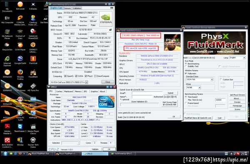Launch FlashGet desktop icon
This screenshot has width=250, height=164.
tap(33, 60)
